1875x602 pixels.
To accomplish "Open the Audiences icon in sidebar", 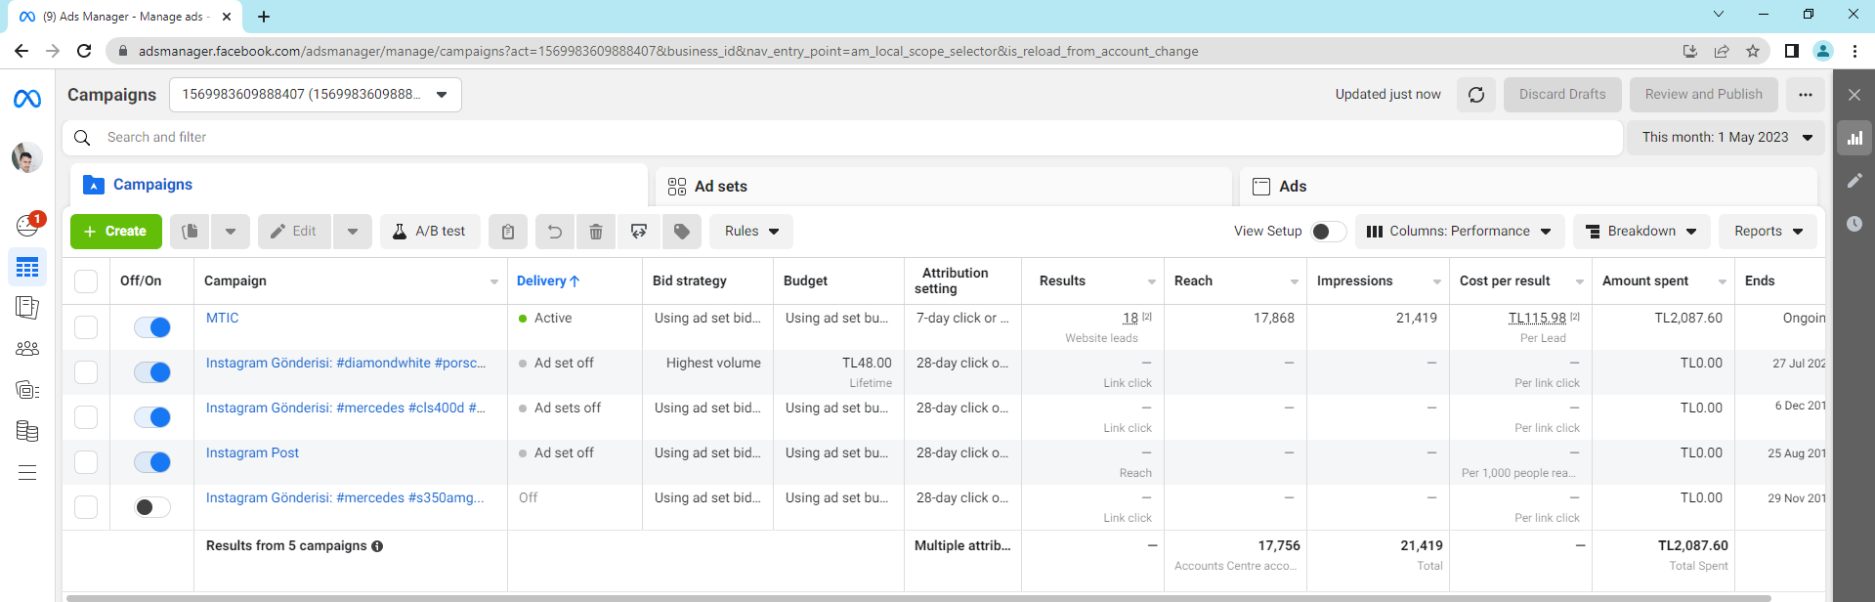I will point(27,348).
